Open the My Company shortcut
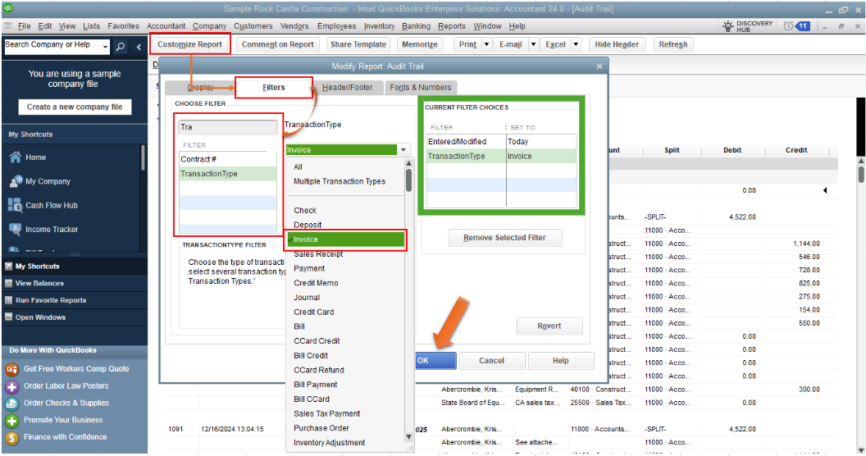 point(48,181)
